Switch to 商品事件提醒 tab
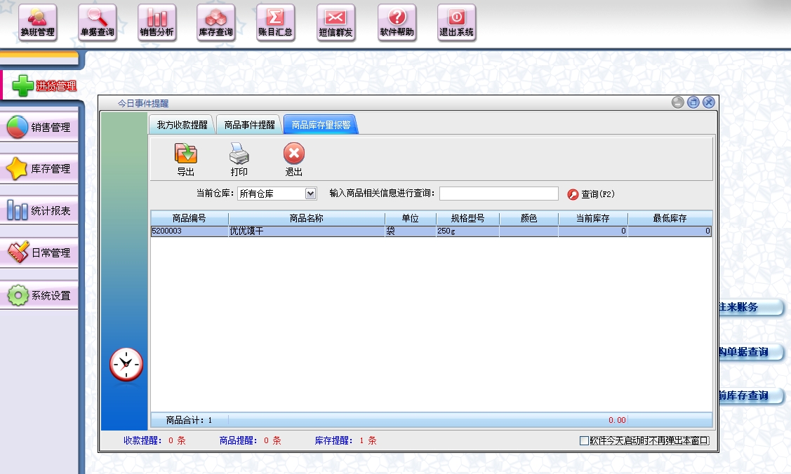Viewport: 791px width, 474px height. click(249, 126)
